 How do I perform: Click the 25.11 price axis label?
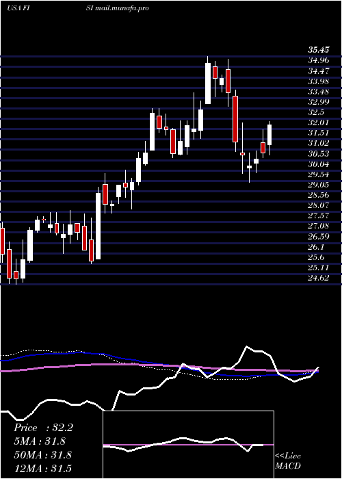(319, 268)
